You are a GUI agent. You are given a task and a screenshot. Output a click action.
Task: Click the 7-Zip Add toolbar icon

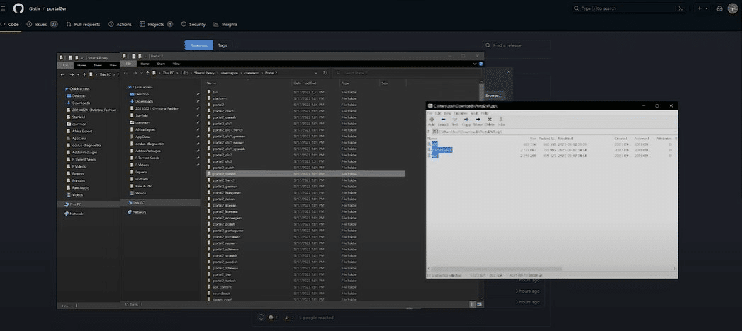(x=432, y=120)
